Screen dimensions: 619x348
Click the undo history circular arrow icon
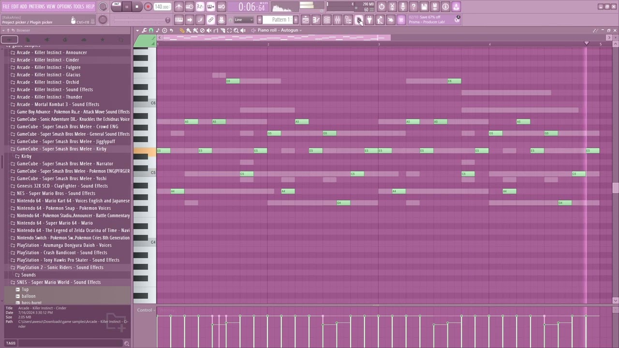(382, 7)
